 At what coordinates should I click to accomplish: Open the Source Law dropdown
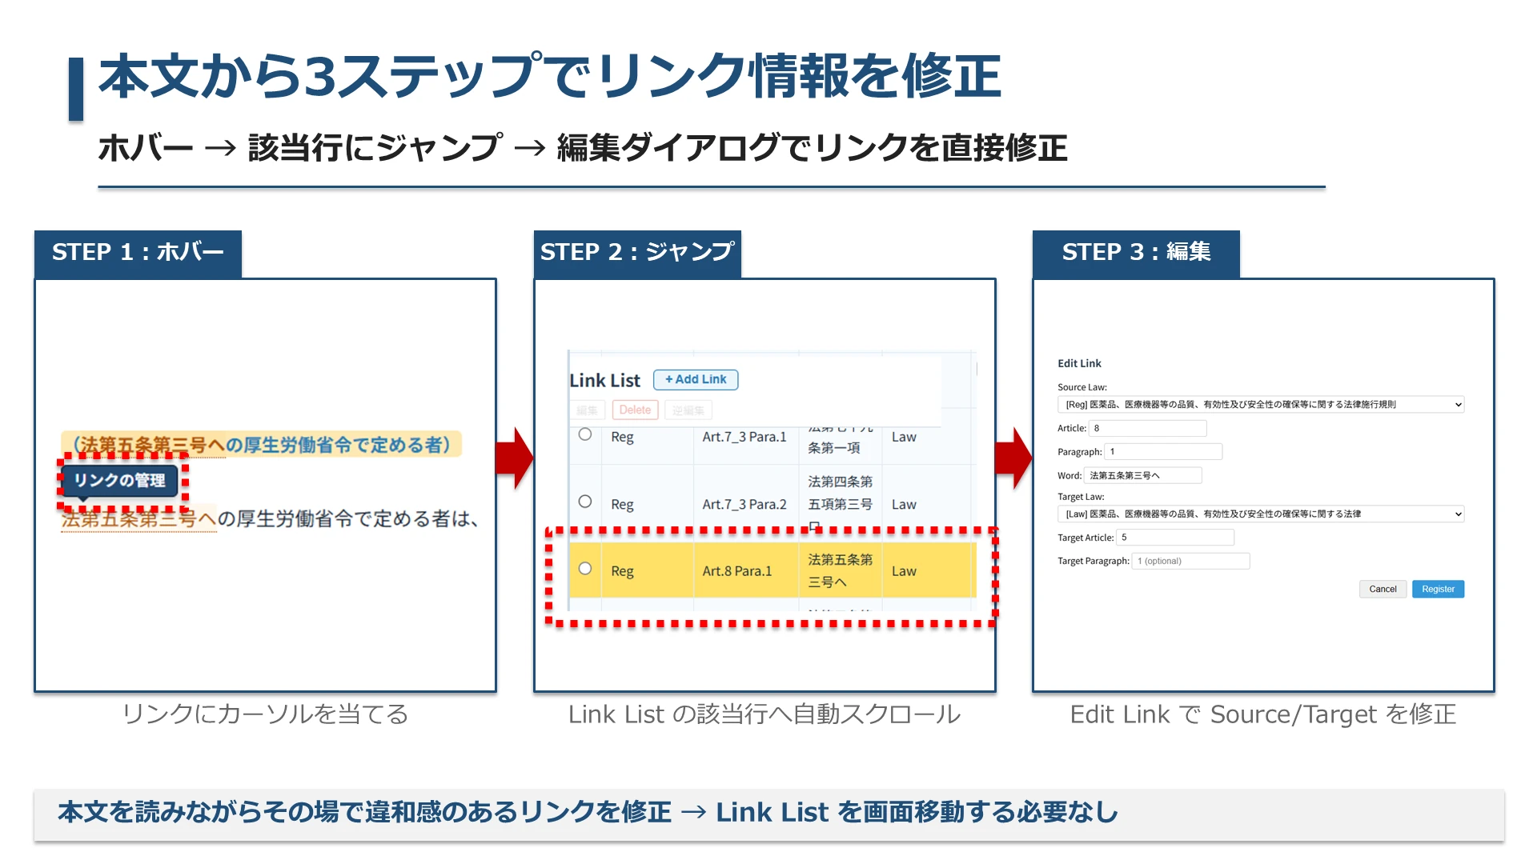(1260, 405)
